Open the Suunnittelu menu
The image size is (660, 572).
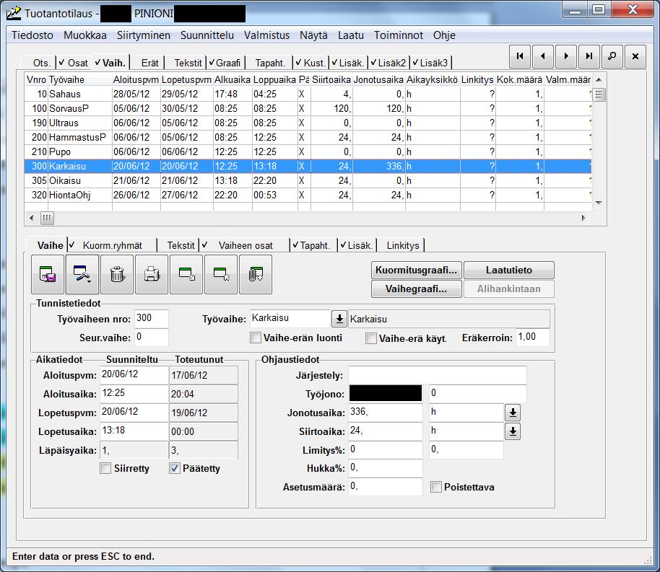207,35
